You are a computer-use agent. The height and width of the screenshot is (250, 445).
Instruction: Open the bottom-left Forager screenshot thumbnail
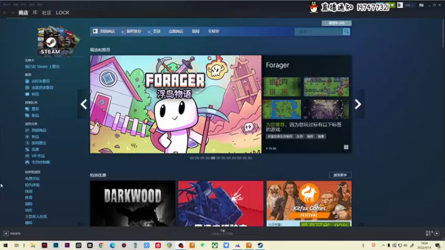point(282,109)
